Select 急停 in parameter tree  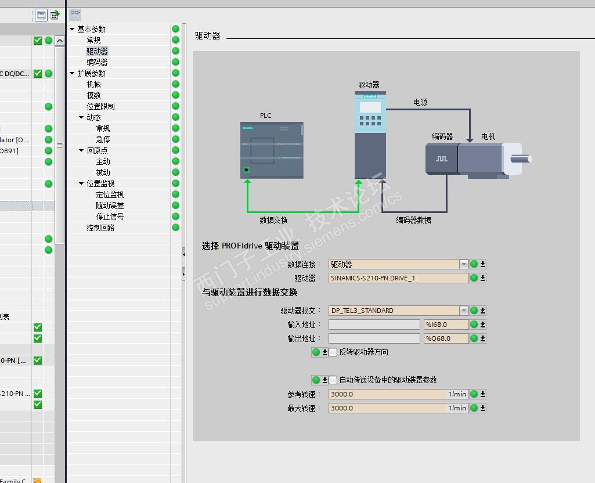pos(103,139)
